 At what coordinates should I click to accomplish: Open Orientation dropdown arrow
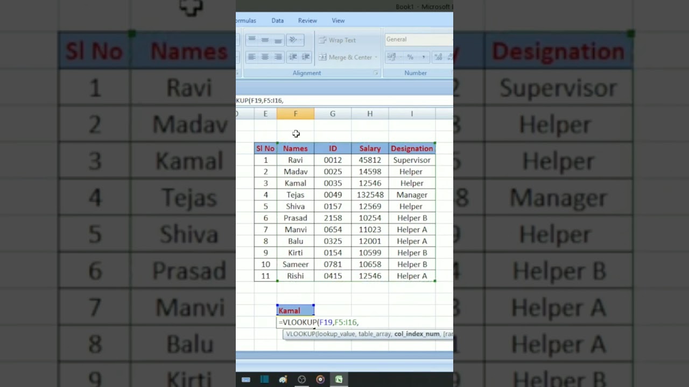[x=301, y=40]
